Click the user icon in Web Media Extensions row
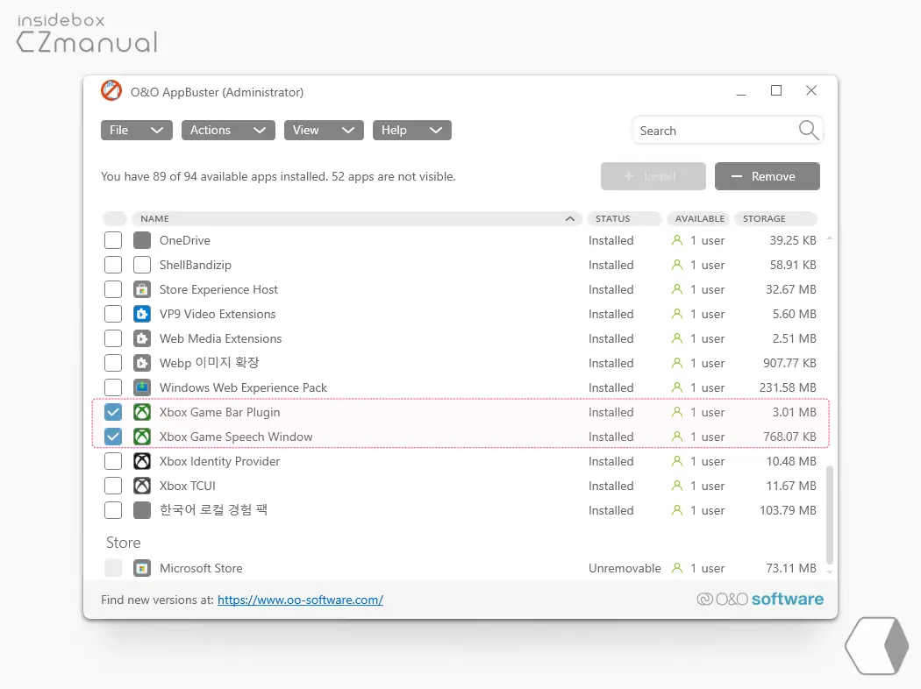Screen dimensions: 921x689 [677, 338]
